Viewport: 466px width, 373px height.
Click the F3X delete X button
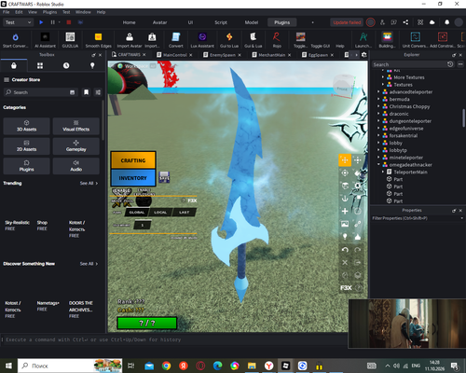tap(345, 262)
